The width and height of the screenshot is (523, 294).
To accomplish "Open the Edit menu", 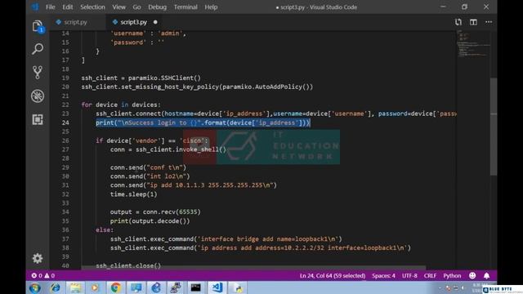I will [x=67, y=7].
